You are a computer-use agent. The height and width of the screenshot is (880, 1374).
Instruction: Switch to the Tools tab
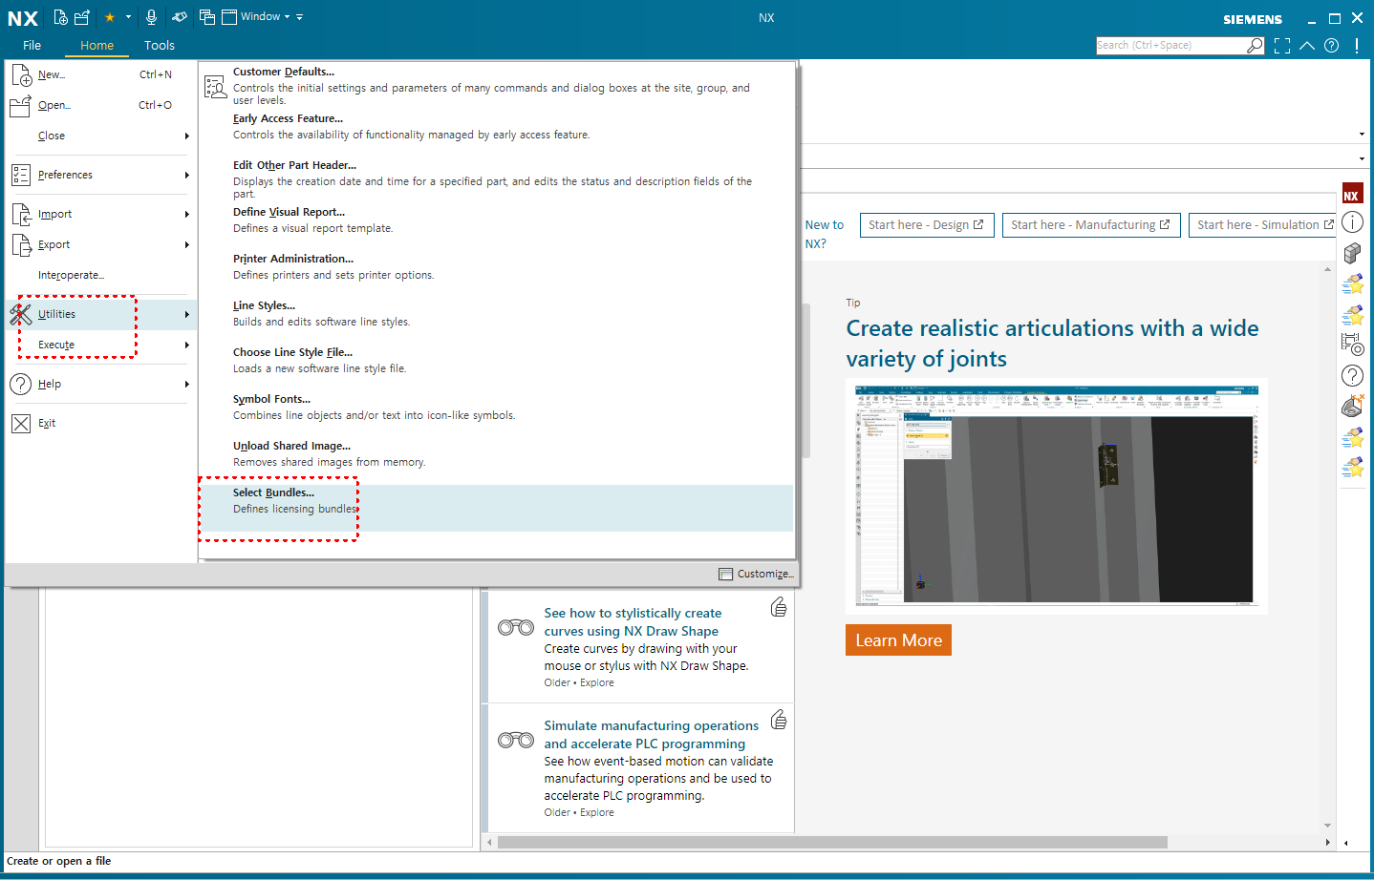pyautogui.click(x=160, y=46)
